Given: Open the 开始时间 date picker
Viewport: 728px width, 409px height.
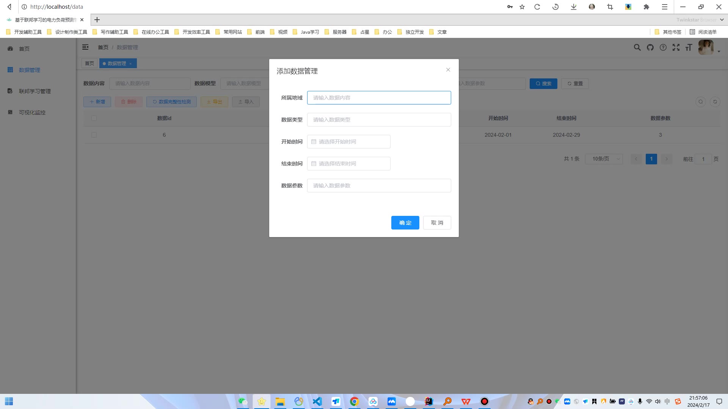Looking at the screenshot, I should click(348, 142).
